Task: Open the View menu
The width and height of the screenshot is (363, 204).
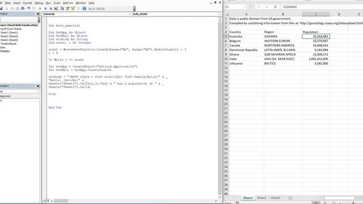Action: click(x=8, y=3)
